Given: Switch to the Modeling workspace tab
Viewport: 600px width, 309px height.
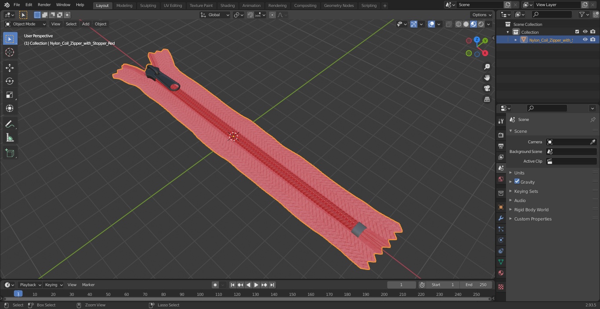Looking at the screenshot, I should coord(124,6).
